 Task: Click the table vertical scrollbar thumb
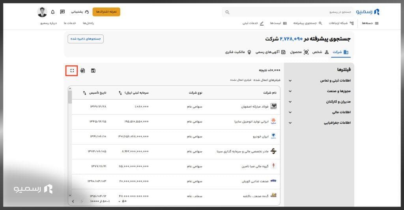point(70,97)
